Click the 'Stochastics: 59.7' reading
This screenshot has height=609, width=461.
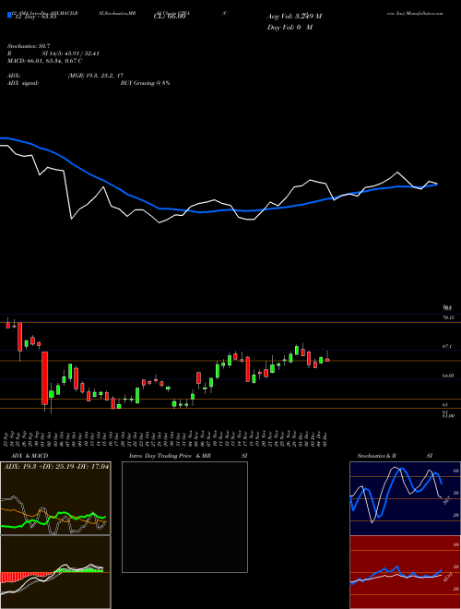point(27,46)
